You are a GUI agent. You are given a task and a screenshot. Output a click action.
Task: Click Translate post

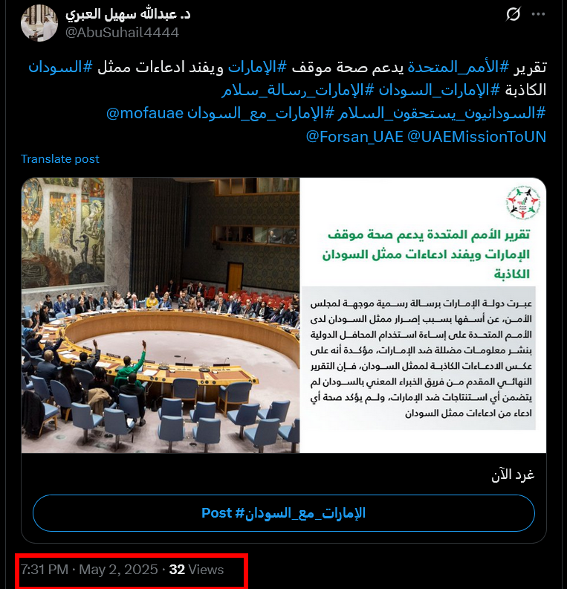59,159
